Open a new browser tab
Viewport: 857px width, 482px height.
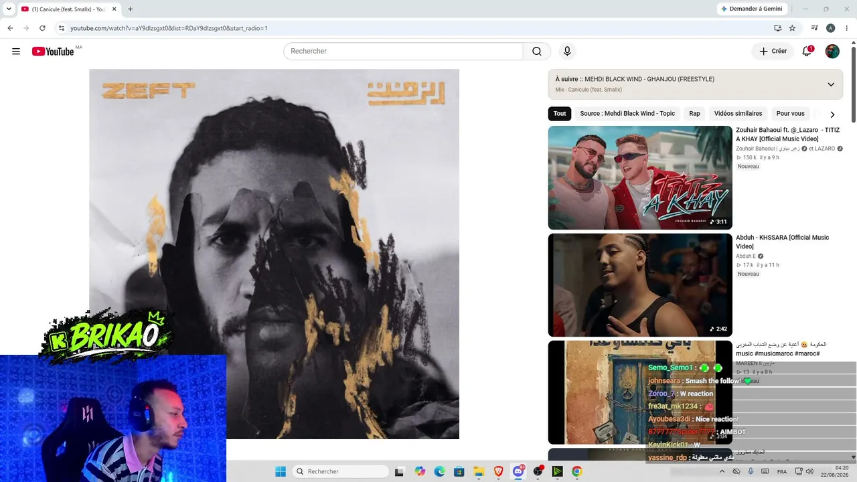tap(130, 9)
